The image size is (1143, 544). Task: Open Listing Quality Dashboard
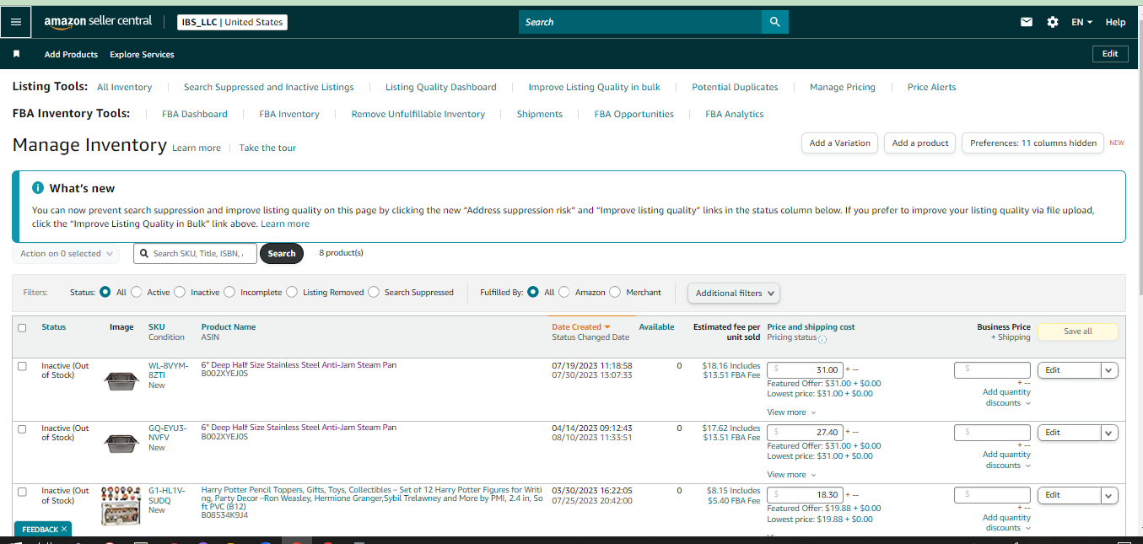coord(441,87)
